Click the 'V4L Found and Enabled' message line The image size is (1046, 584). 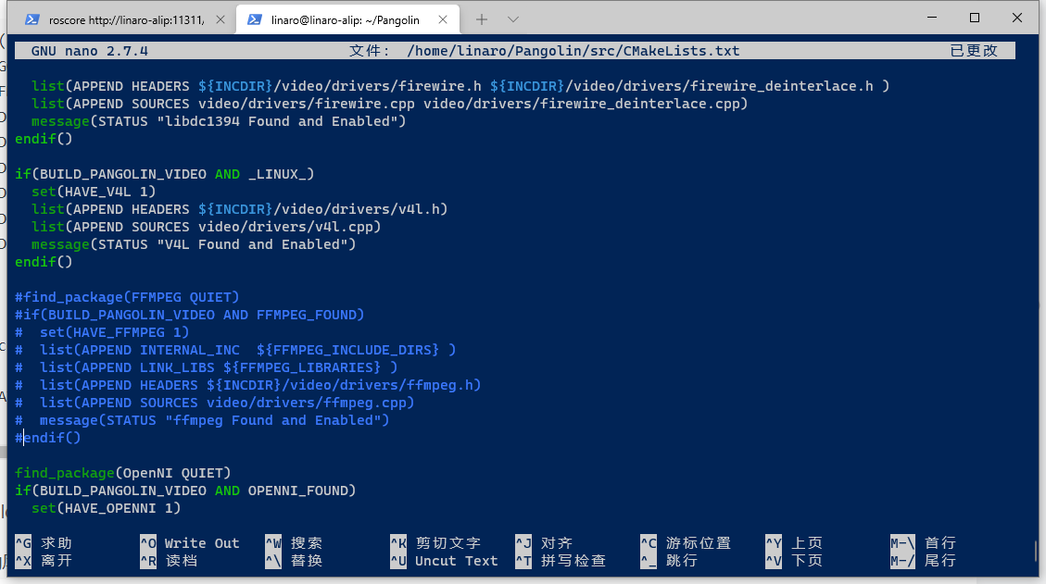click(x=194, y=244)
